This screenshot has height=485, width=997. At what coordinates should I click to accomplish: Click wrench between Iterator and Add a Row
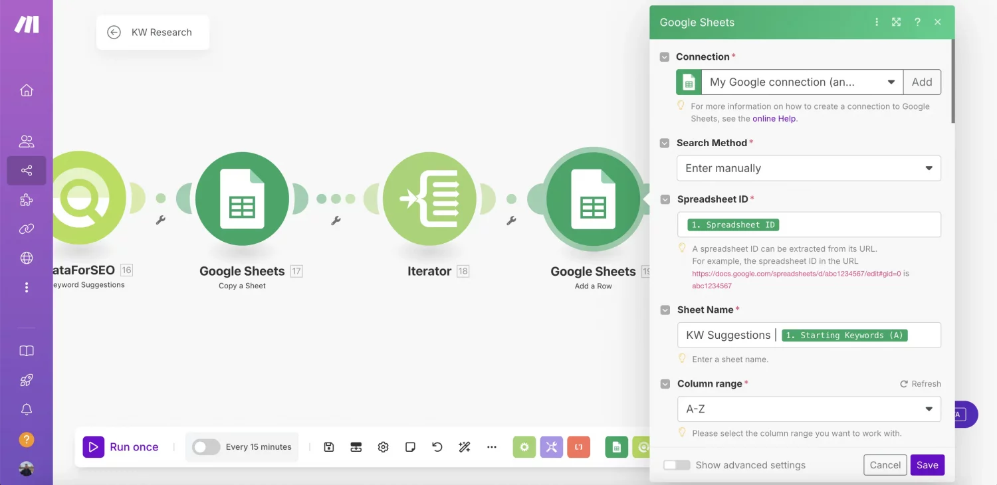coord(511,221)
